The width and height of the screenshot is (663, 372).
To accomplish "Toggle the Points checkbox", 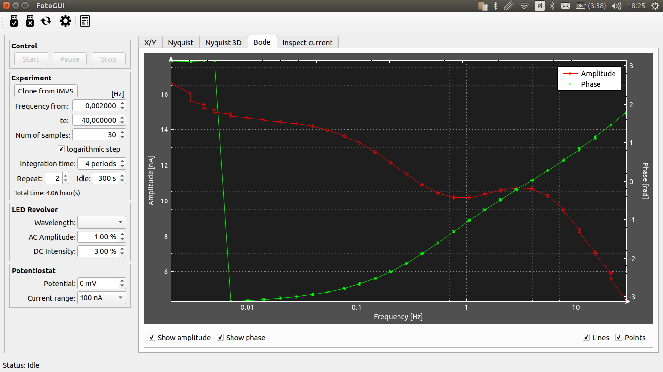I will point(619,337).
